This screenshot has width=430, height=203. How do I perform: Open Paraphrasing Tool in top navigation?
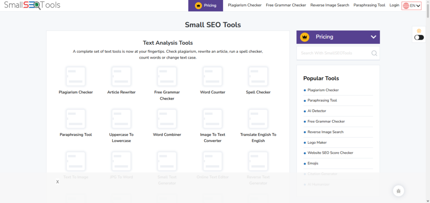coord(369,5)
